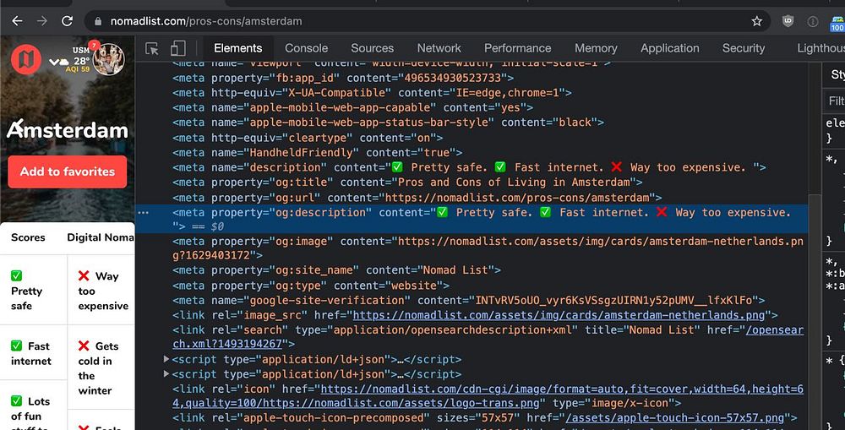Viewport: 845px width, 430px height.
Task: Select the google-site-verification meta row
Action: click(x=468, y=300)
